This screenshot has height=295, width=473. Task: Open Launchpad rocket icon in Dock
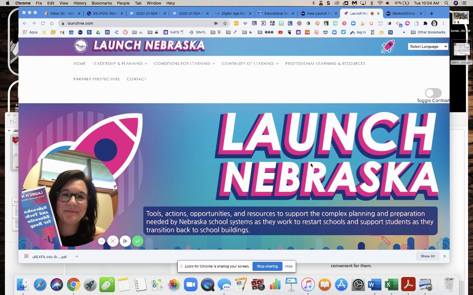pos(90,284)
